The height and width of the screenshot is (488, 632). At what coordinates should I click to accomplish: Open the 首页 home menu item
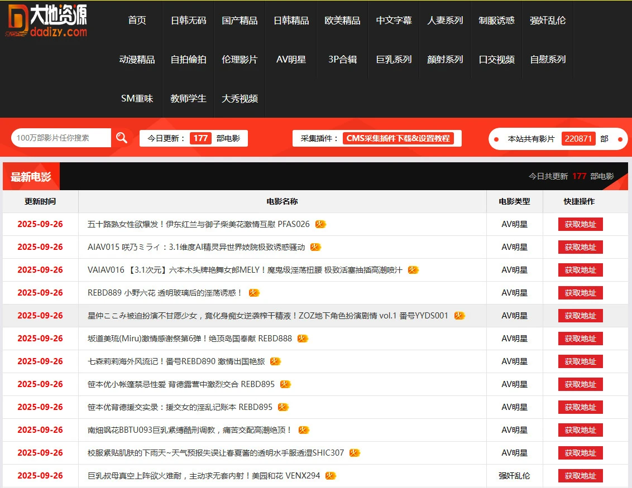[137, 21]
